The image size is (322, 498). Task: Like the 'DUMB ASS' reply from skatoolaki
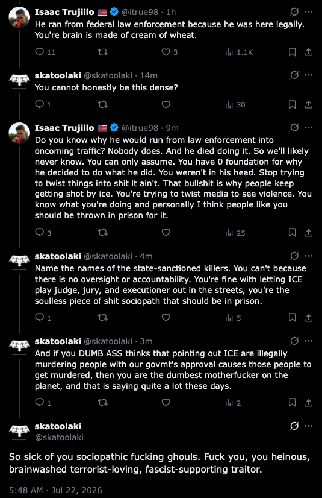[166, 402]
